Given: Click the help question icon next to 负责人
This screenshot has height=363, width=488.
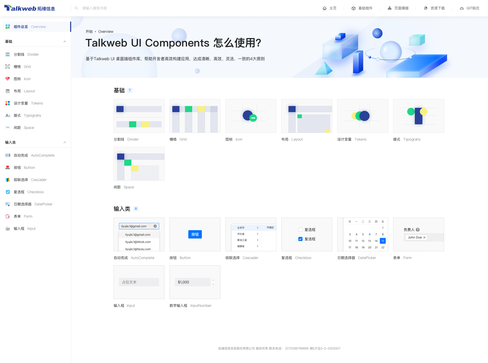Looking at the screenshot, I should coord(418,230).
